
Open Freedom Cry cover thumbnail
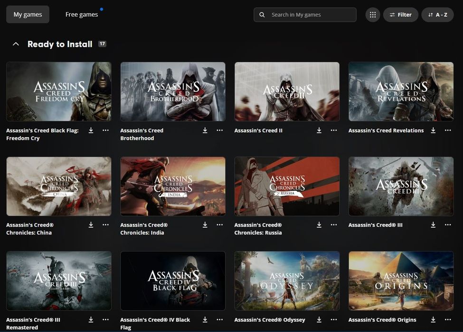(x=59, y=92)
